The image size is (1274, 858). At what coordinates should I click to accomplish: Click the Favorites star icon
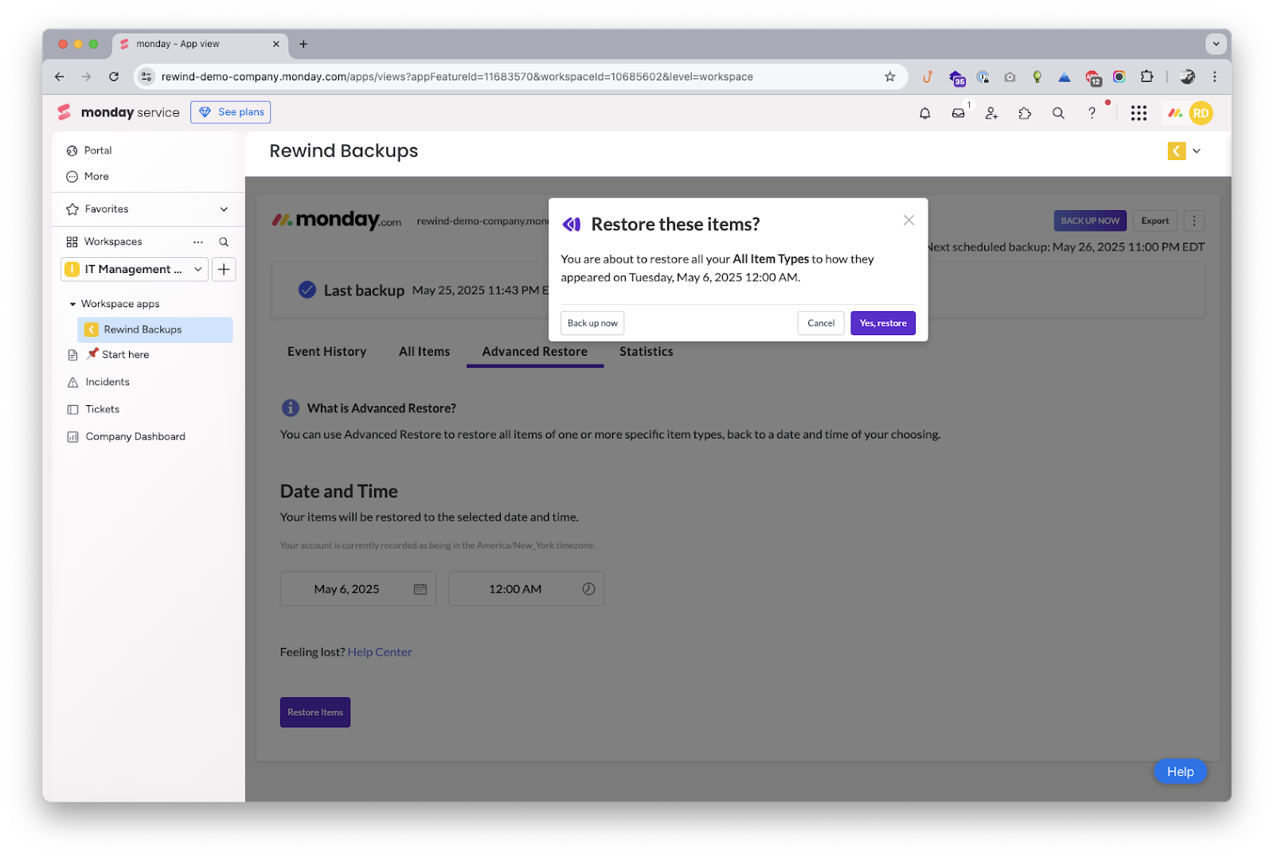pyautogui.click(x=72, y=209)
